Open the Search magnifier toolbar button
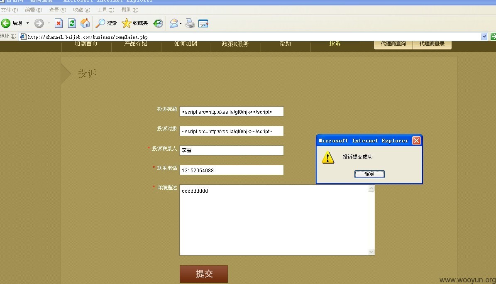496x284 pixels. click(106, 23)
